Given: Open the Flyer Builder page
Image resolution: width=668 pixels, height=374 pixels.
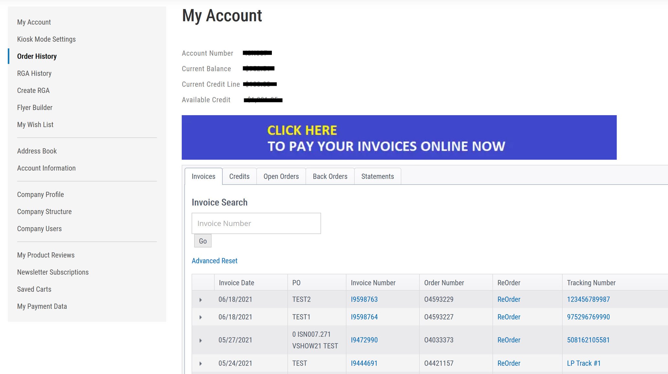Looking at the screenshot, I should tap(35, 107).
